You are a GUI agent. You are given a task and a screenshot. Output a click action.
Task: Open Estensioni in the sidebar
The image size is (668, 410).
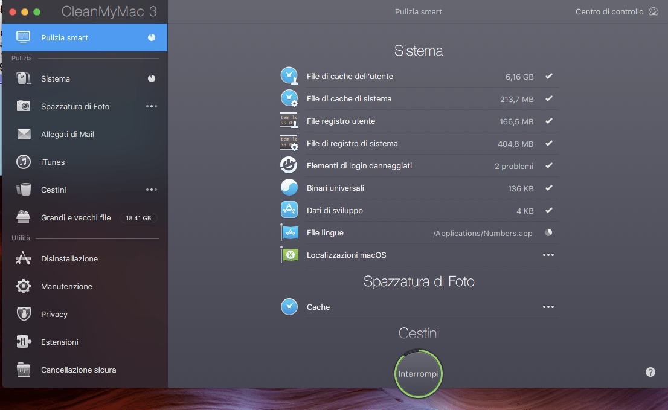59,342
